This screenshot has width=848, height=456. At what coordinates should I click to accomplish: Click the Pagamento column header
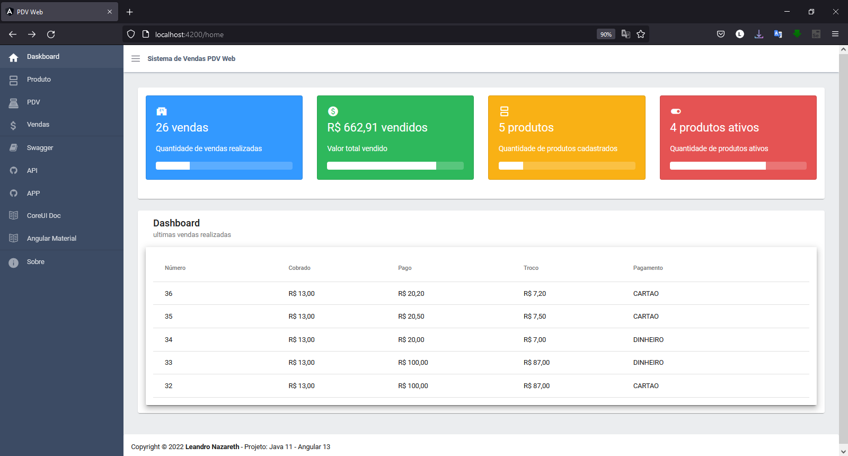(648, 268)
